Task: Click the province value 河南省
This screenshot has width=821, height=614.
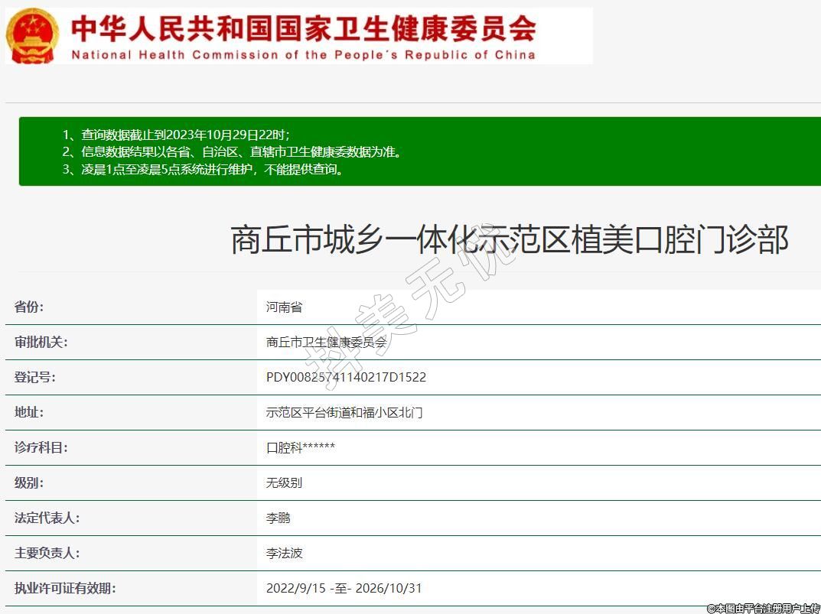Action: click(284, 307)
